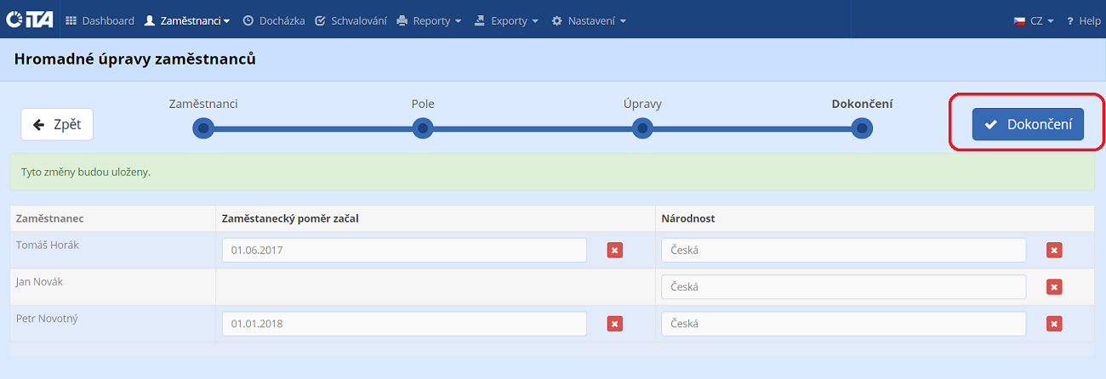
Task: Remove Tomáš Horák's employment start date
Action: click(614, 250)
